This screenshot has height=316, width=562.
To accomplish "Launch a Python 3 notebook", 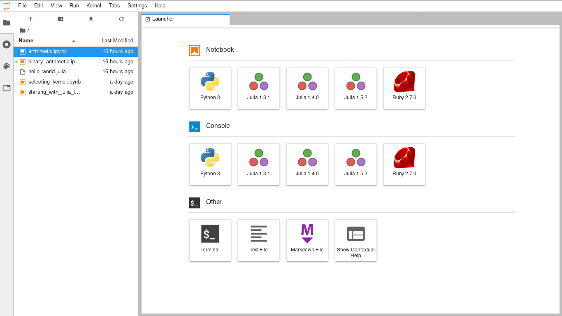I will point(210,88).
